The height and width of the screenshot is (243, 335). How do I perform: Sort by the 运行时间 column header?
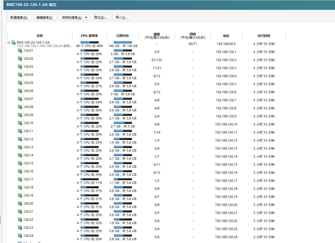click(264, 36)
